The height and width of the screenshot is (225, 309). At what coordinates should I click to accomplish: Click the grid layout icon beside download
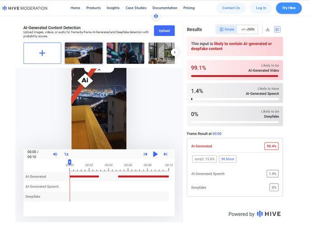tap(277, 29)
